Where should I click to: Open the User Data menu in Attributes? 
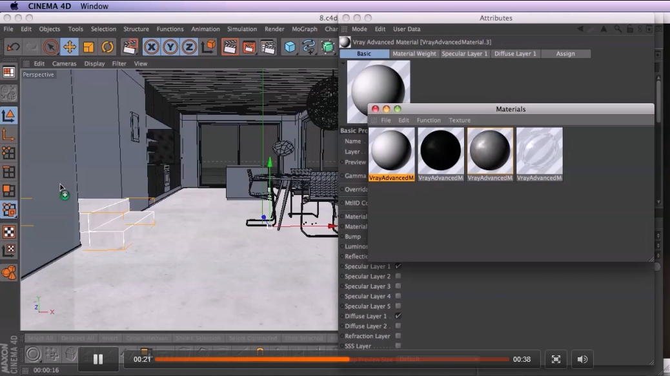click(x=407, y=29)
